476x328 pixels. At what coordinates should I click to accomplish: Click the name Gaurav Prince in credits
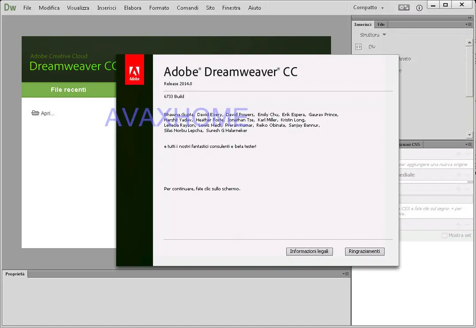323,115
